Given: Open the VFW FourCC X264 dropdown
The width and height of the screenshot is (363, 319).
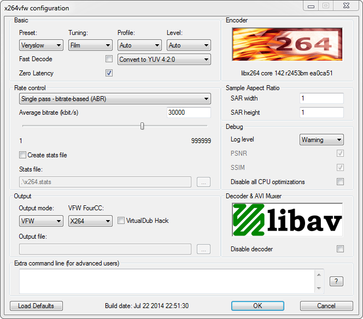Looking at the screenshot, I should tap(90, 221).
